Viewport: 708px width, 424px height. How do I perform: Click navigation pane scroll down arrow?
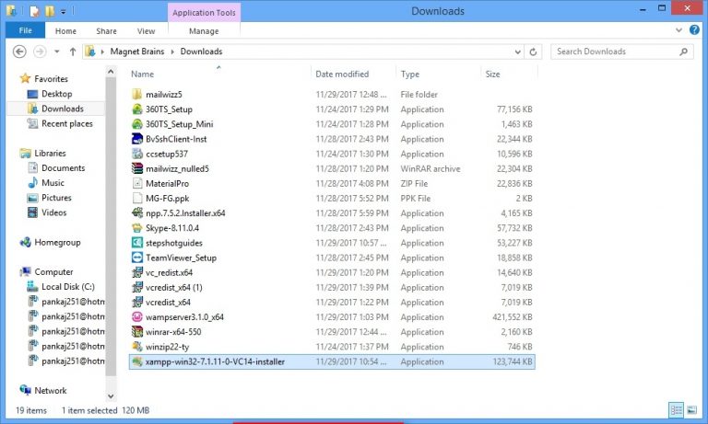[111, 396]
